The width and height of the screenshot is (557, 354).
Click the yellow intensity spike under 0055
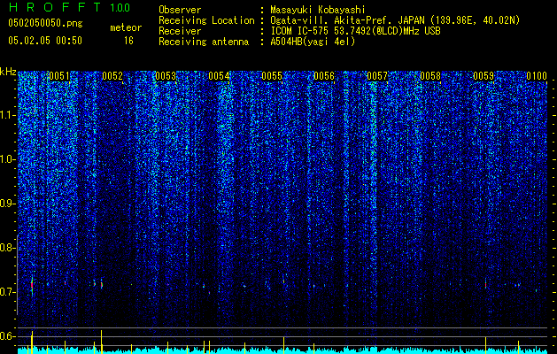(x=284, y=343)
